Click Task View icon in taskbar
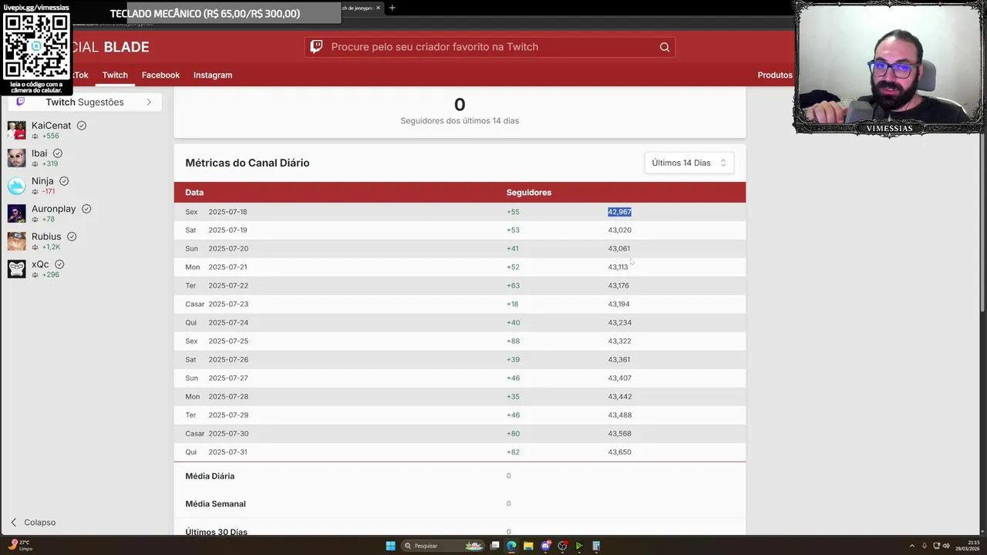Image resolution: width=987 pixels, height=555 pixels. 494,546
